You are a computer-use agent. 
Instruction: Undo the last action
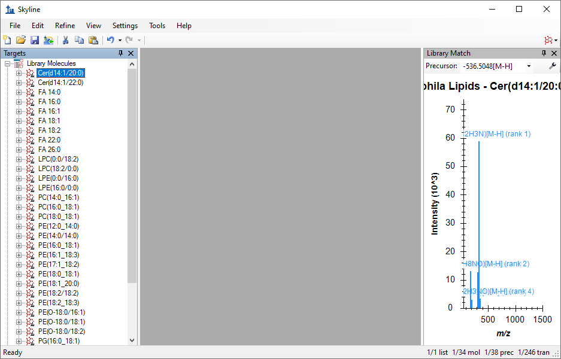point(111,40)
